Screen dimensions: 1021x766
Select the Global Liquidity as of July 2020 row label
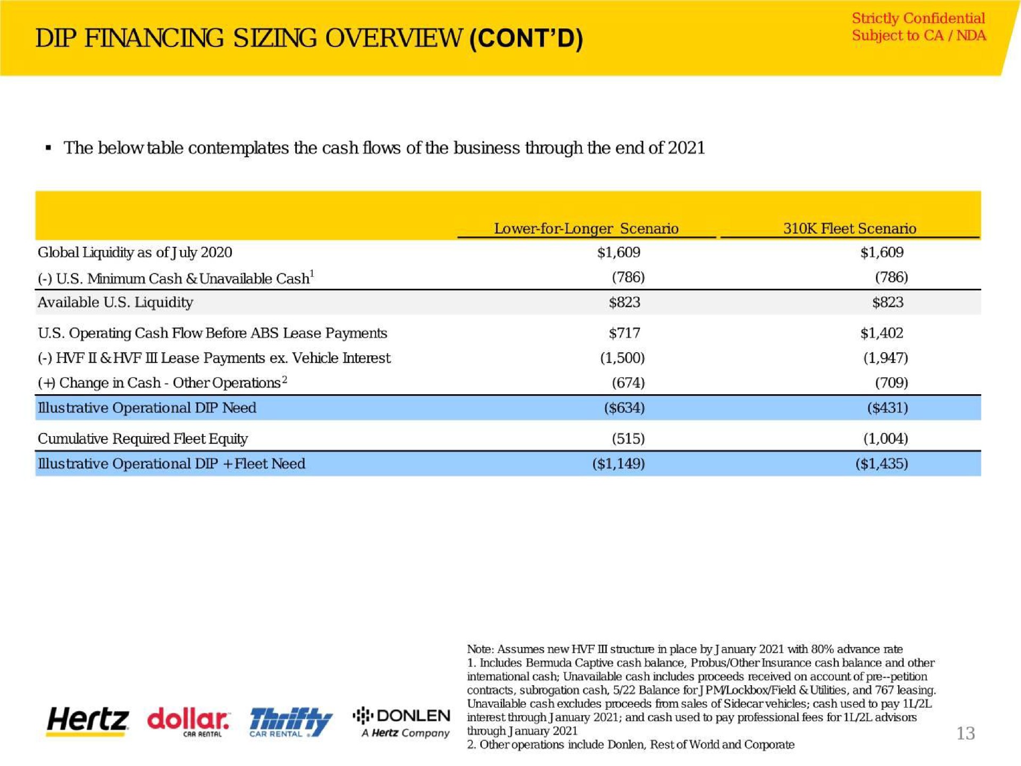point(135,253)
